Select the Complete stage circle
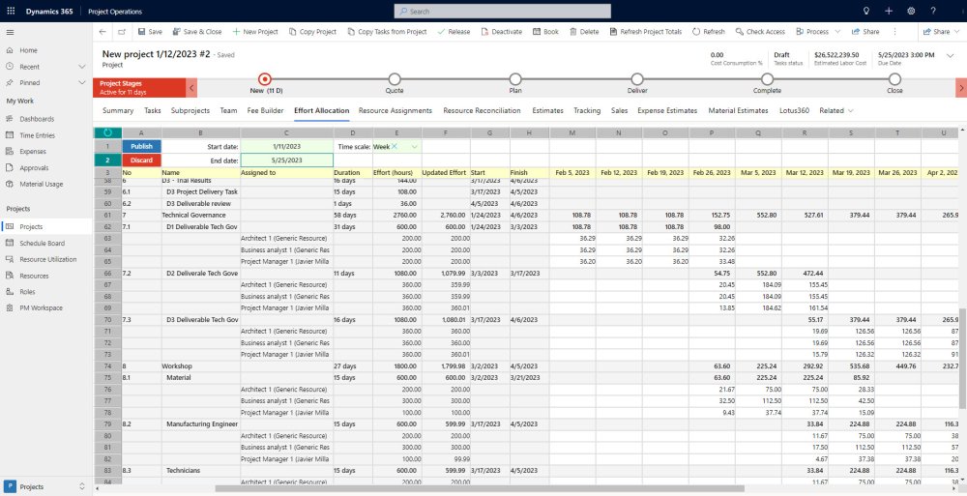Screen dimensions: 967x496 pos(767,79)
